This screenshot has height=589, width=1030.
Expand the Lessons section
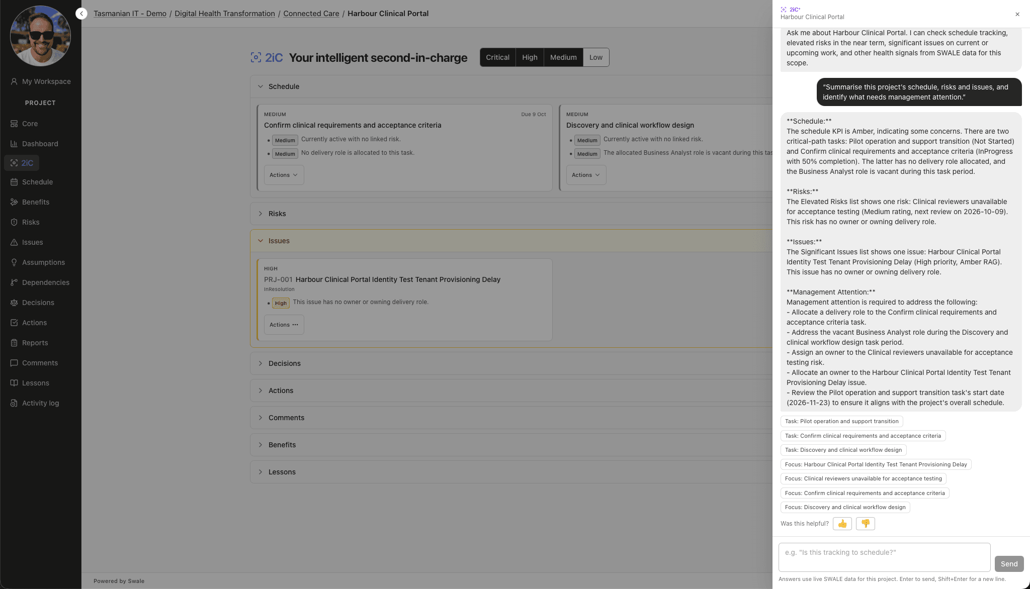[x=511, y=472]
